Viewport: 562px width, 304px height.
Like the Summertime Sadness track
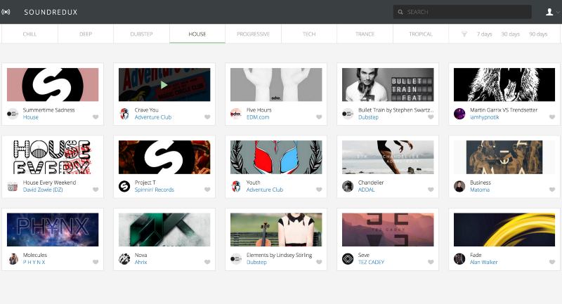[x=95, y=117]
